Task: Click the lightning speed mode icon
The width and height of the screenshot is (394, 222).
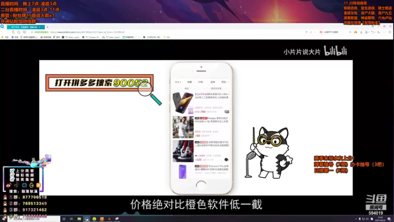Action: click(306, 32)
